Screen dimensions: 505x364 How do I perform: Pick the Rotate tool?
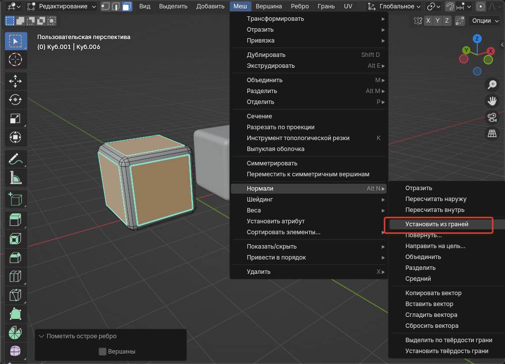(x=15, y=100)
